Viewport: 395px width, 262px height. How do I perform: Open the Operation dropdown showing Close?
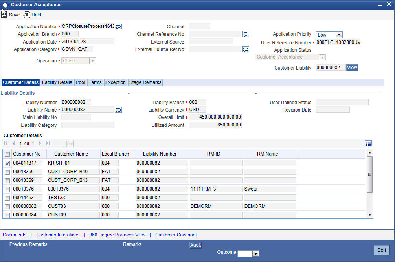(x=92, y=61)
